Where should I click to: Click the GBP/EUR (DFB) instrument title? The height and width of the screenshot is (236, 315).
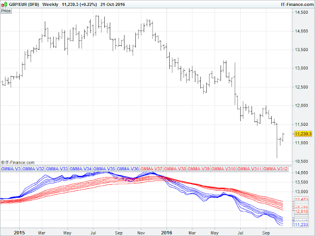[x=24, y=4]
